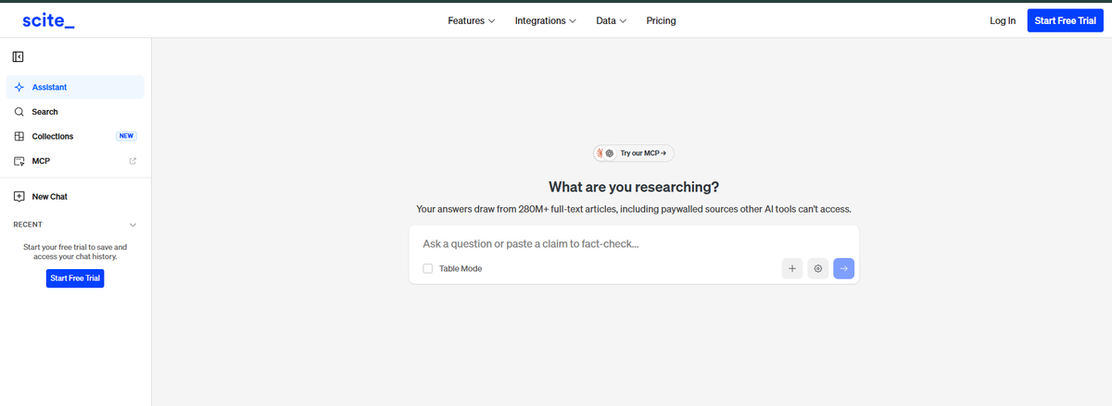Select Search in the sidebar
1112x406 pixels.
(x=75, y=112)
